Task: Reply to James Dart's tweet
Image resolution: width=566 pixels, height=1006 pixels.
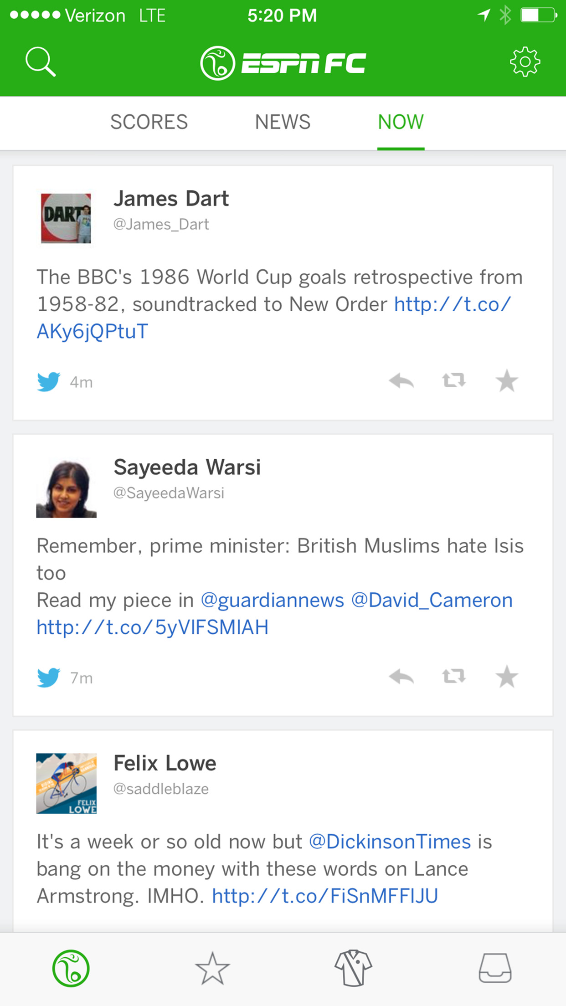Action: pos(401,381)
